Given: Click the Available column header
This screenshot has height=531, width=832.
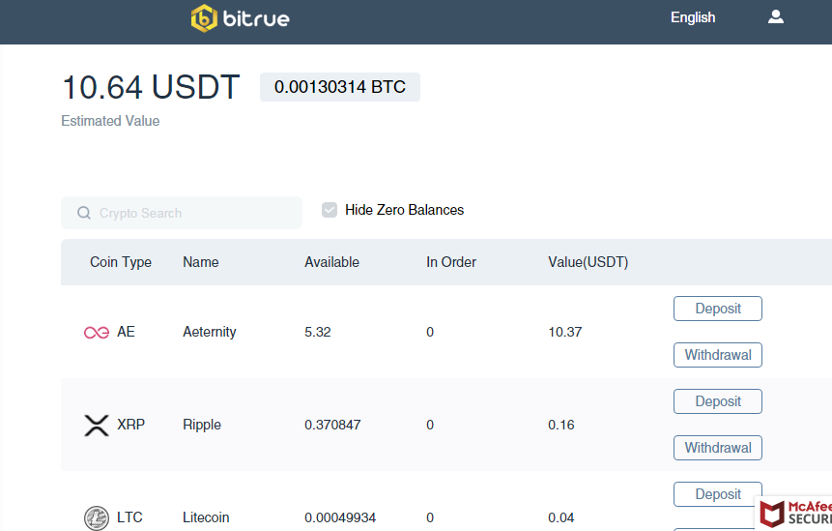Looking at the screenshot, I should [x=331, y=262].
